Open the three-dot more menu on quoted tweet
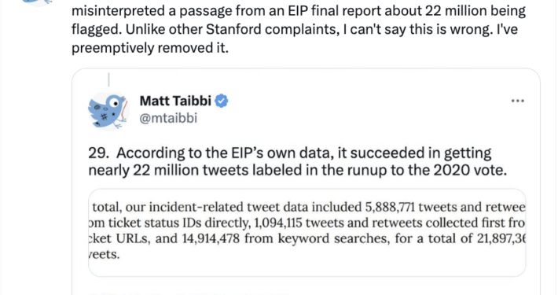The width and height of the screenshot is (558, 295). click(517, 101)
